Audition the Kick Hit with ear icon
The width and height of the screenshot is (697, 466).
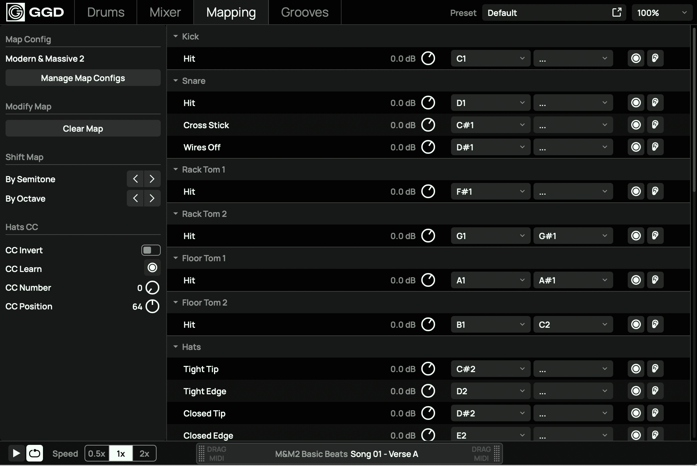point(655,58)
